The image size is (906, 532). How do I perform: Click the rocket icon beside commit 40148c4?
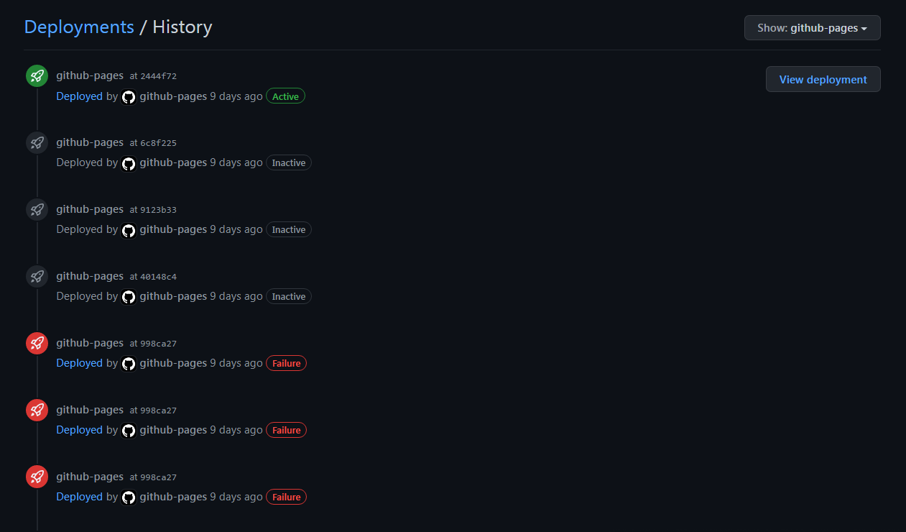coord(37,276)
